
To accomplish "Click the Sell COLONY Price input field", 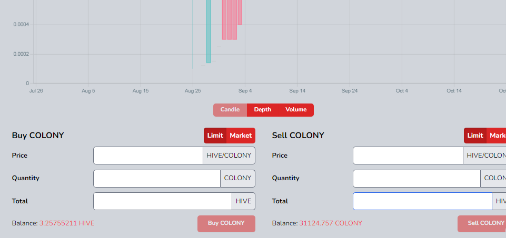I will tap(408, 156).
